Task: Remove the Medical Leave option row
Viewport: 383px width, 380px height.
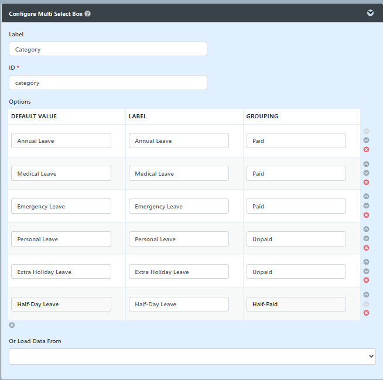Action: [366, 182]
